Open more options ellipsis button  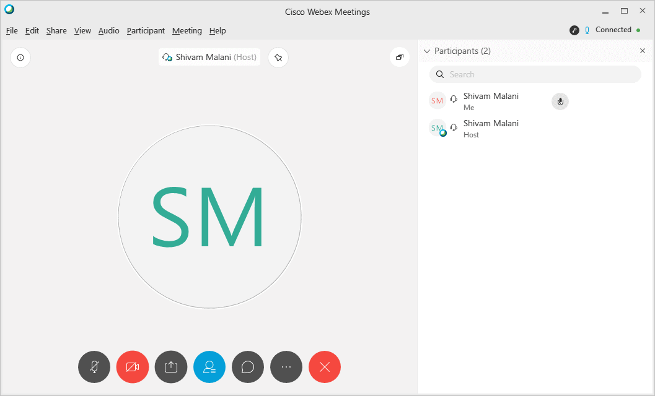pos(286,367)
